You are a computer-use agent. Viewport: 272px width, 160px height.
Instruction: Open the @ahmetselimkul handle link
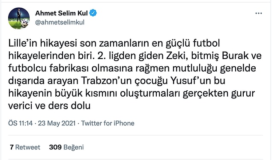60,22
